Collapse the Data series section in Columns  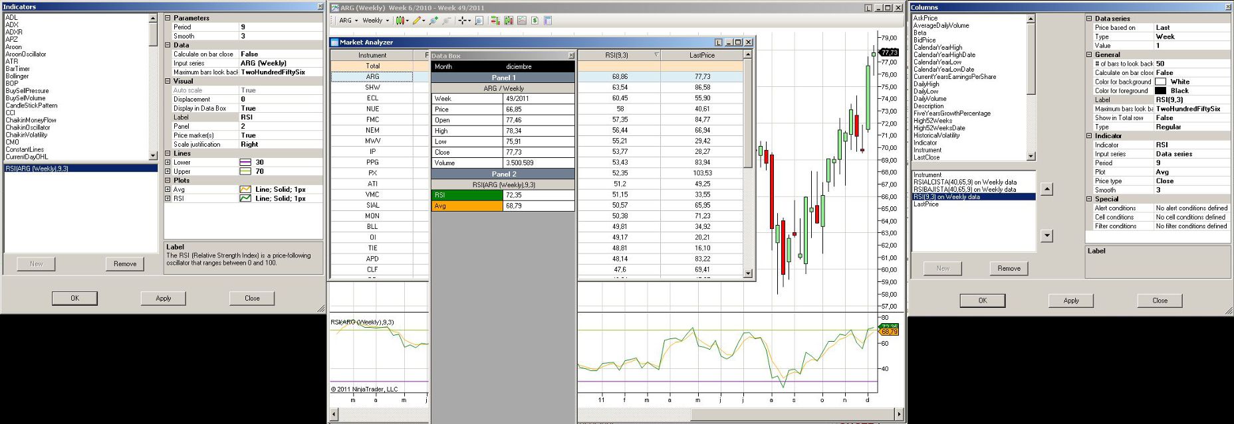click(x=1089, y=19)
